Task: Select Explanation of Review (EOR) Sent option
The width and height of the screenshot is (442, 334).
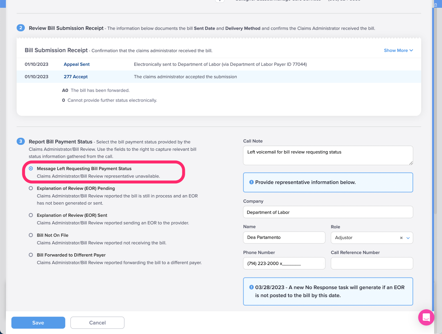Action: click(x=31, y=215)
